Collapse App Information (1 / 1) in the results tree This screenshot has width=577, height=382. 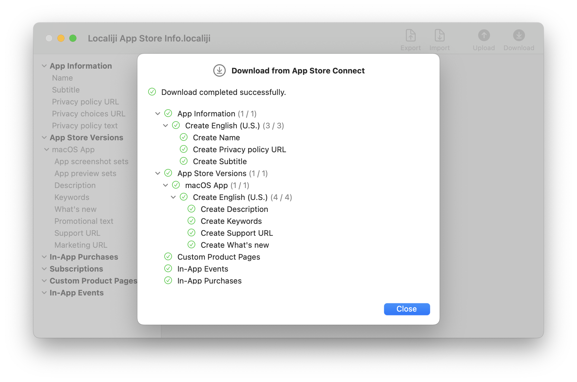158,114
